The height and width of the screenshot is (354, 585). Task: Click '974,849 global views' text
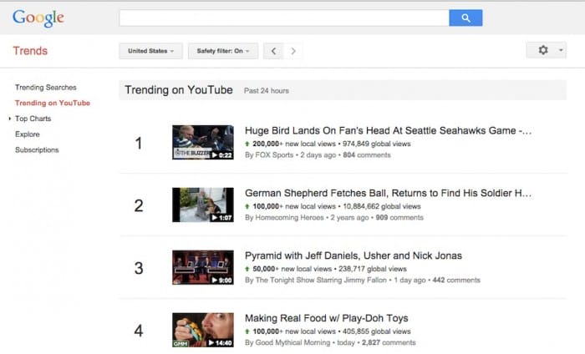point(376,144)
